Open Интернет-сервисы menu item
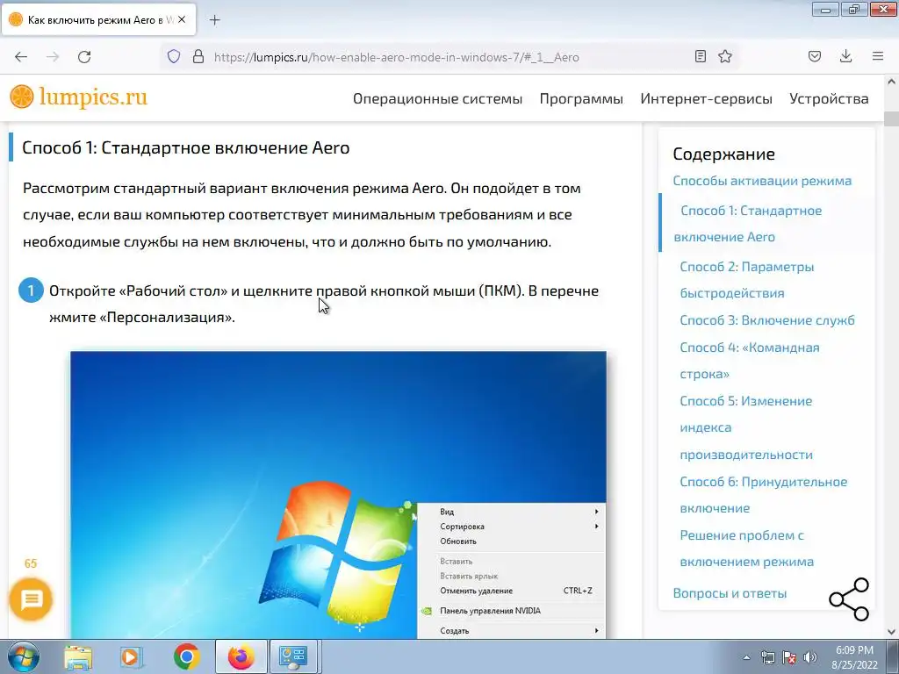 tap(707, 98)
